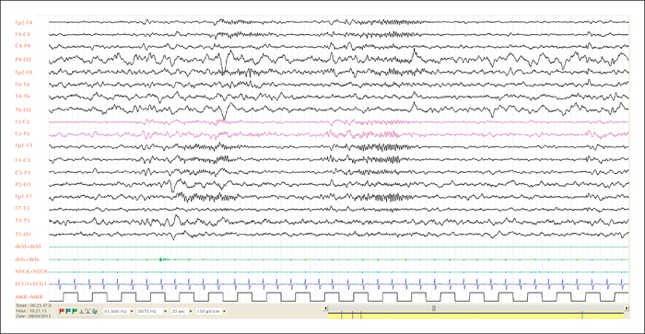The image size is (645, 334).
Task: Click the green flag marker icon
Action: click(x=75, y=311)
